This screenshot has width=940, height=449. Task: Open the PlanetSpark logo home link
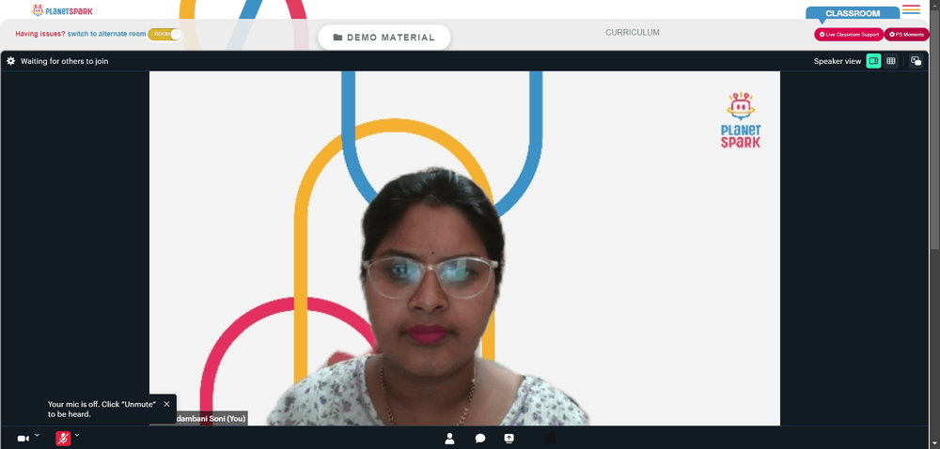[62, 10]
